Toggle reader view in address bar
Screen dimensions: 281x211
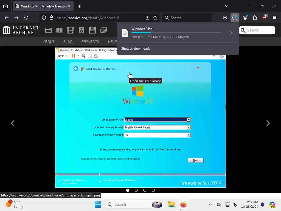coord(147,18)
